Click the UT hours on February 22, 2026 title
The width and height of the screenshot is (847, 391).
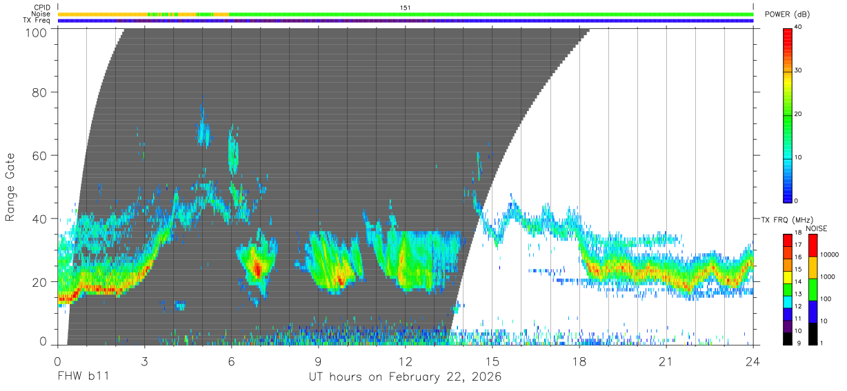pos(405,377)
